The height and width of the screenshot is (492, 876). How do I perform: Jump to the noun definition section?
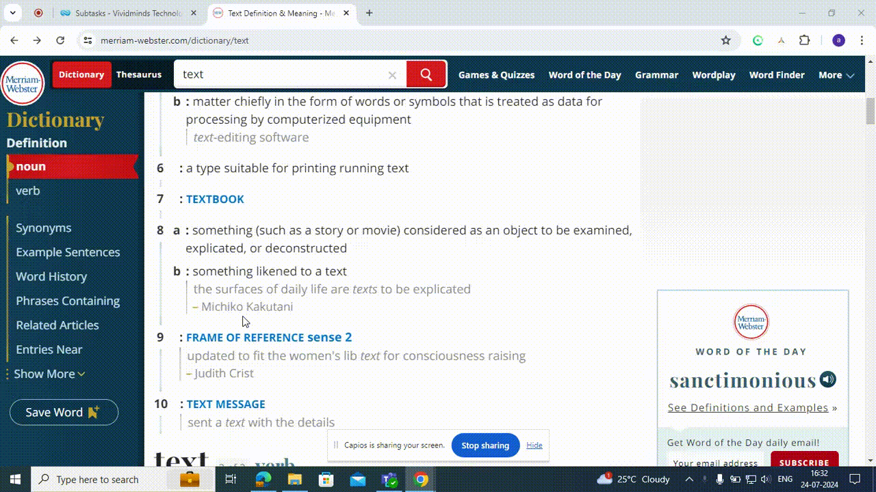pyautogui.click(x=73, y=166)
